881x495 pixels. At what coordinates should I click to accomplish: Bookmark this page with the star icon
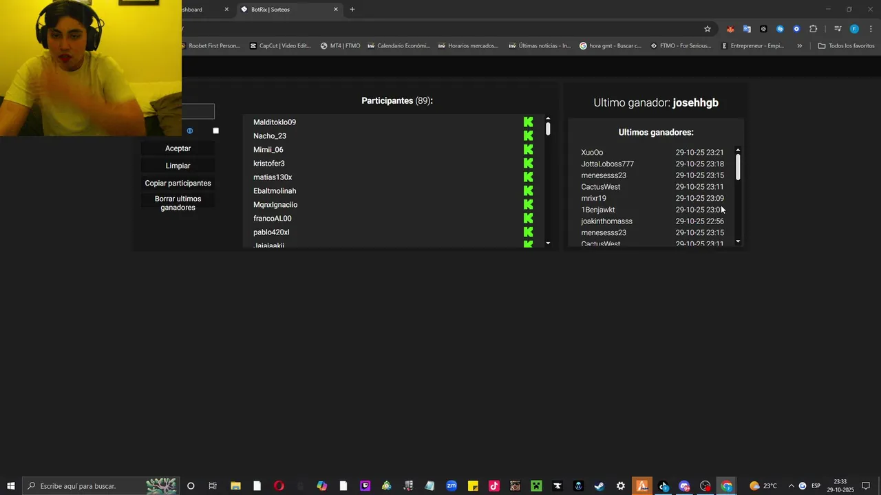707,29
